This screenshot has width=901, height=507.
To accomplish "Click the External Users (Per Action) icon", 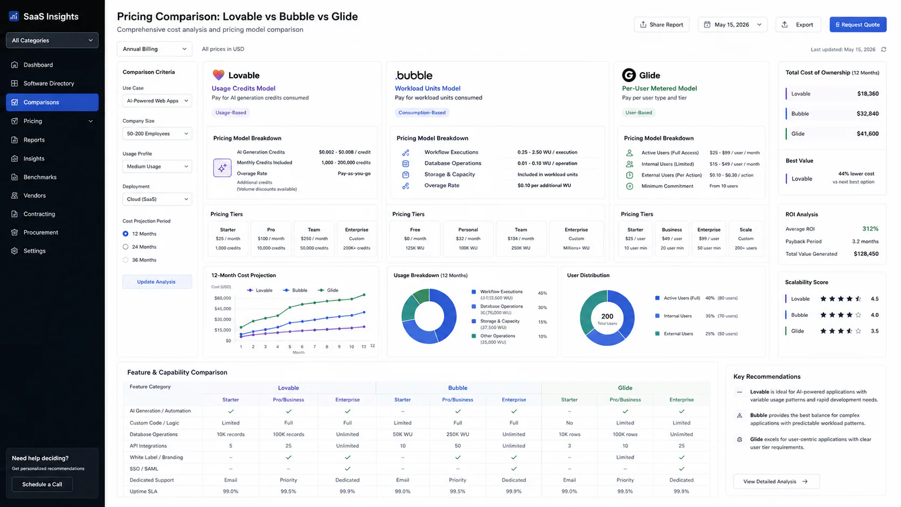I will pyautogui.click(x=629, y=175).
